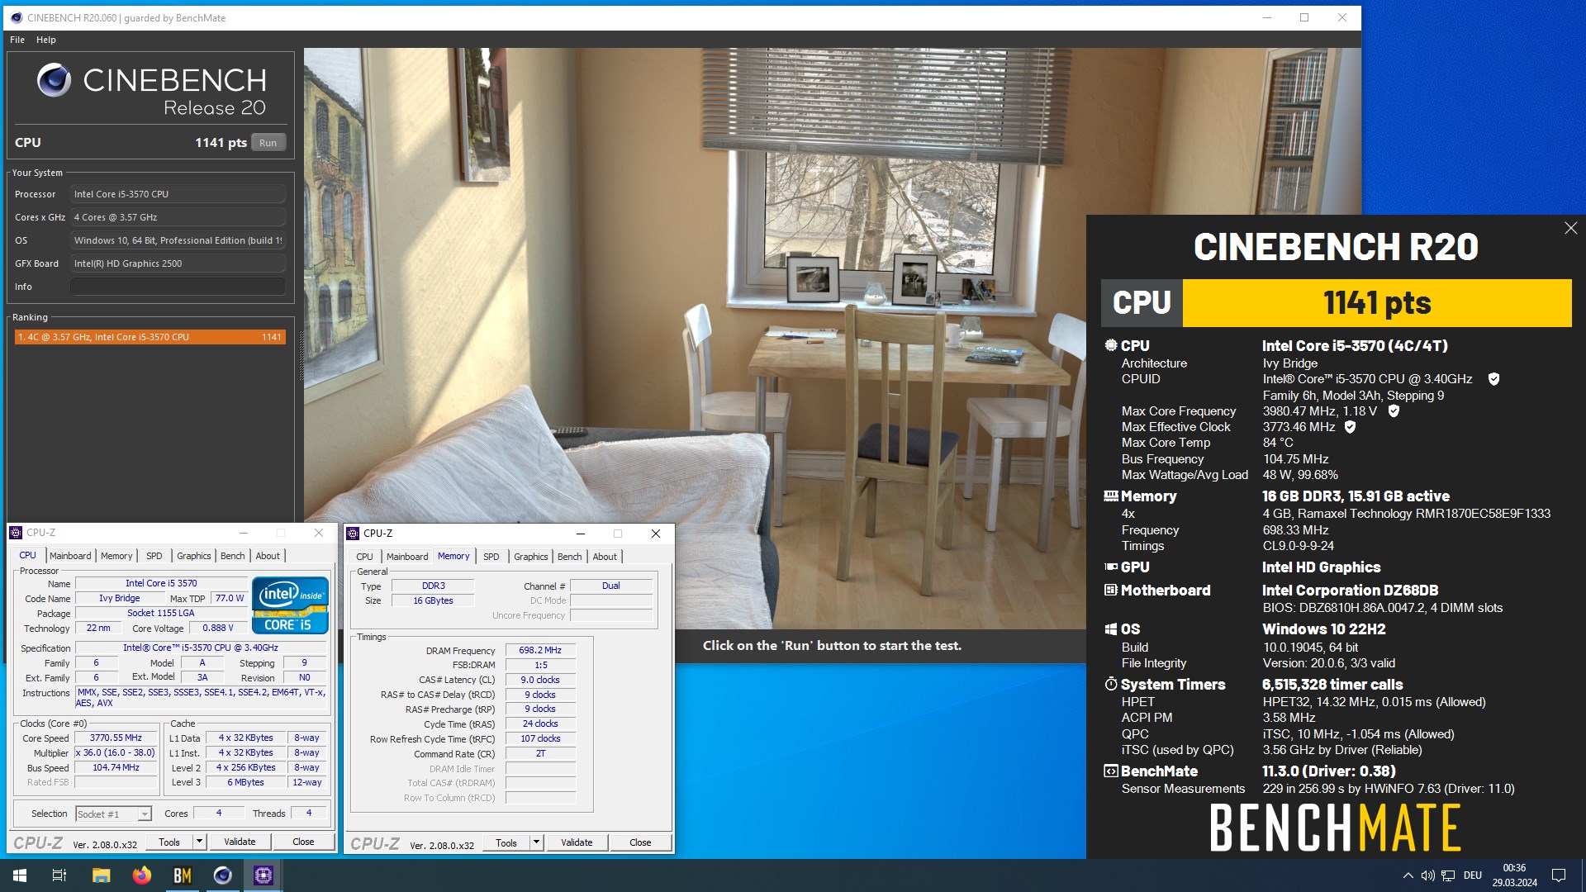Open Graphics tab in the Memory-tab CPU-Z window
Image resolution: width=1586 pixels, height=892 pixels.
531,557
